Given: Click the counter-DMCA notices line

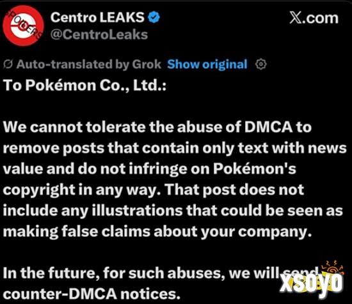Looking at the screenshot, I should point(92,294).
